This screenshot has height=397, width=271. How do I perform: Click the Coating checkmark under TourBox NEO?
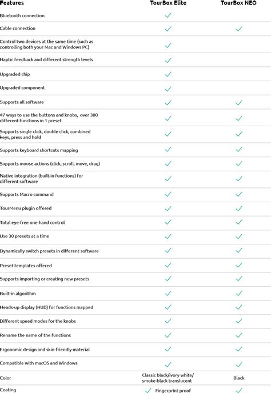click(x=239, y=391)
